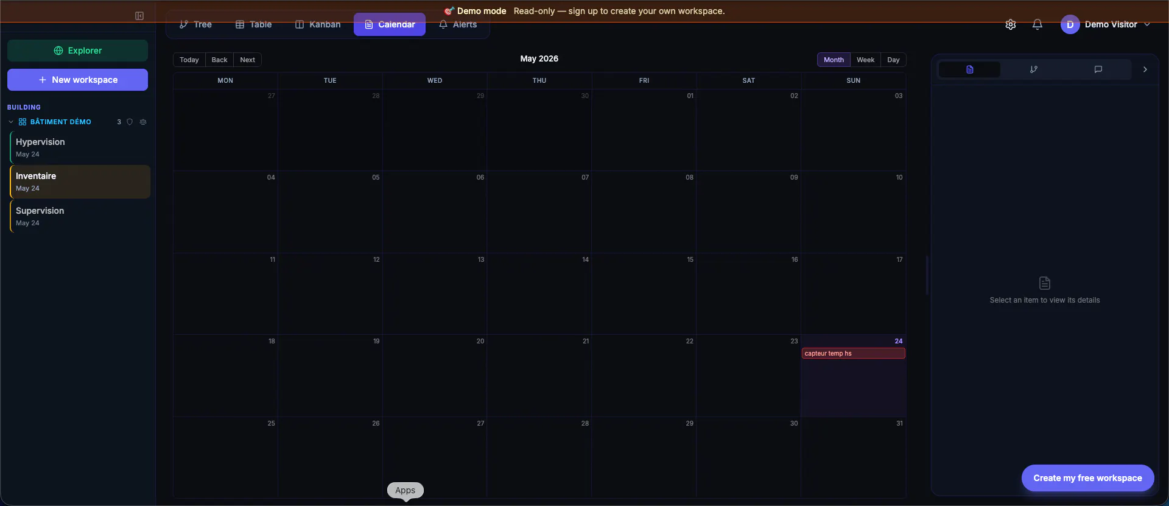The height and width of the screenshot is (506, 1169).
Task: Collapse the left sidebar with the panel icon
Action: (x=139, y=16)
